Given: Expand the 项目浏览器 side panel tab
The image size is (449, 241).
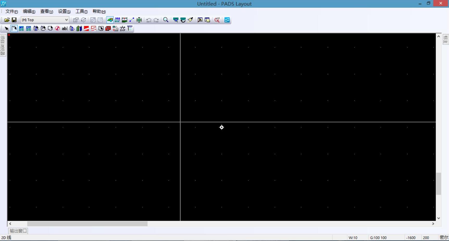Looking at the screenshot, I should point(3,45).
